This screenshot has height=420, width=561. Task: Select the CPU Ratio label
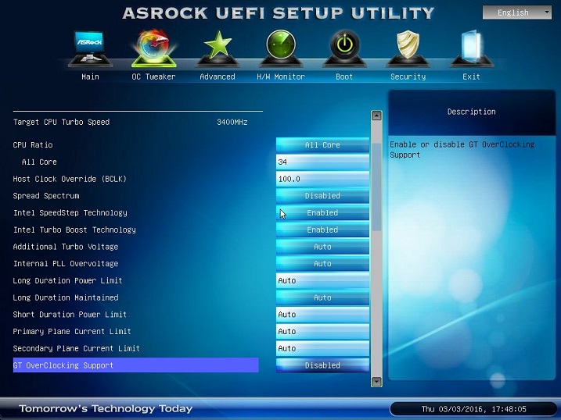[x=33, y=145]
